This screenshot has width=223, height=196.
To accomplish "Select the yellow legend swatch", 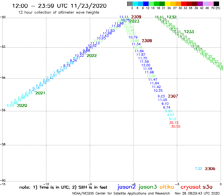I will click(168, 4).
